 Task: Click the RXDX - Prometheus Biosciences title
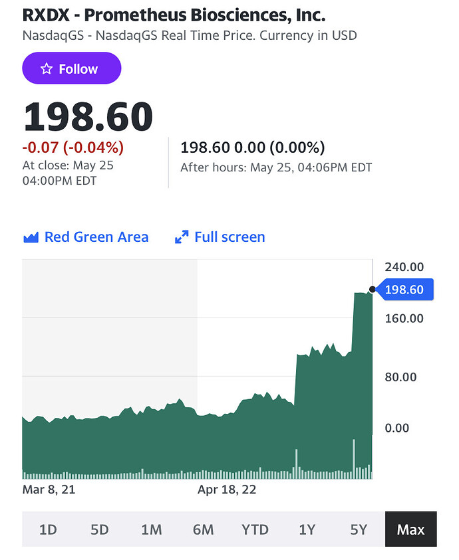174,15
